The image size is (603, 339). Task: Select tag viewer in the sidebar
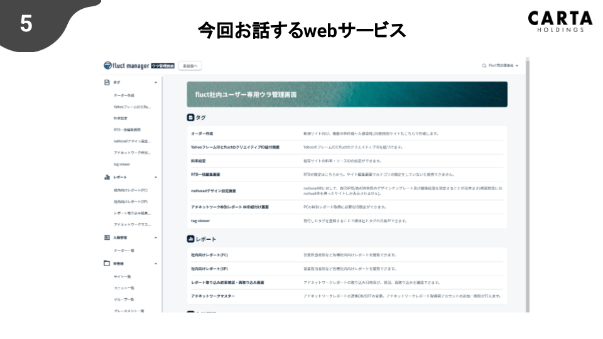(x=121, y=164)
